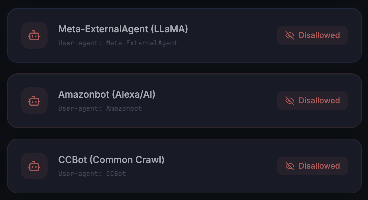Toggle the Disallowed state for Meta-ExternalAgent
This screenshot has width=368, height=200.
click(312, 35)
